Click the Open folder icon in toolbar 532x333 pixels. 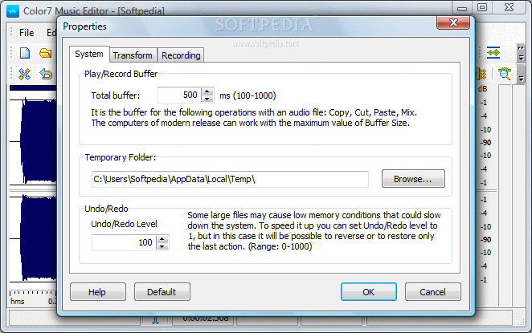[x=45, y=53]
